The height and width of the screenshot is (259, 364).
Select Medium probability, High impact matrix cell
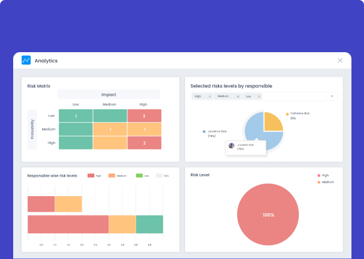(144, 129)
